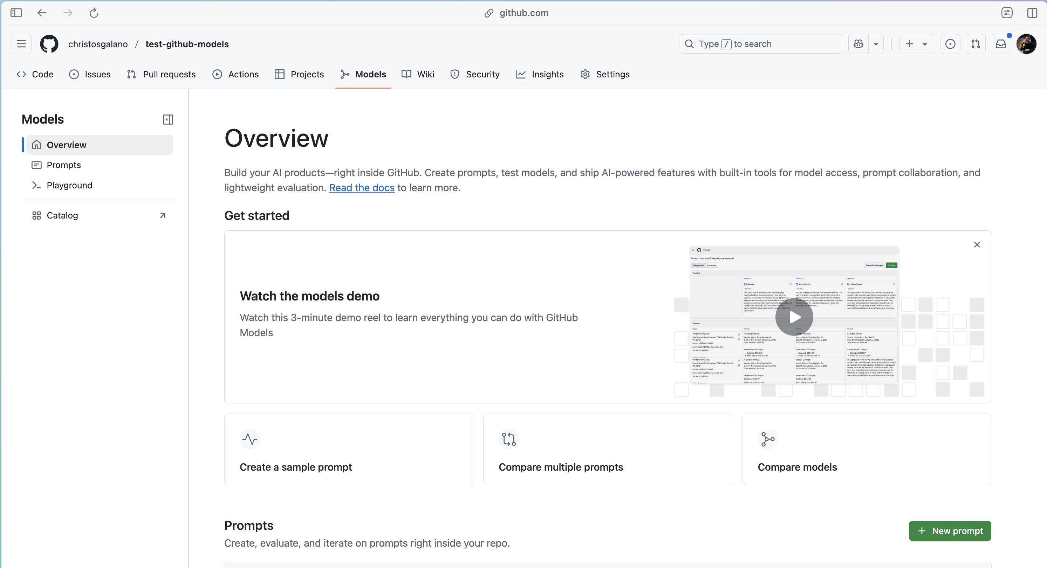Play the models demo video
The height and width of the screenshot is (568, 1047).
(x=794, y=317)
